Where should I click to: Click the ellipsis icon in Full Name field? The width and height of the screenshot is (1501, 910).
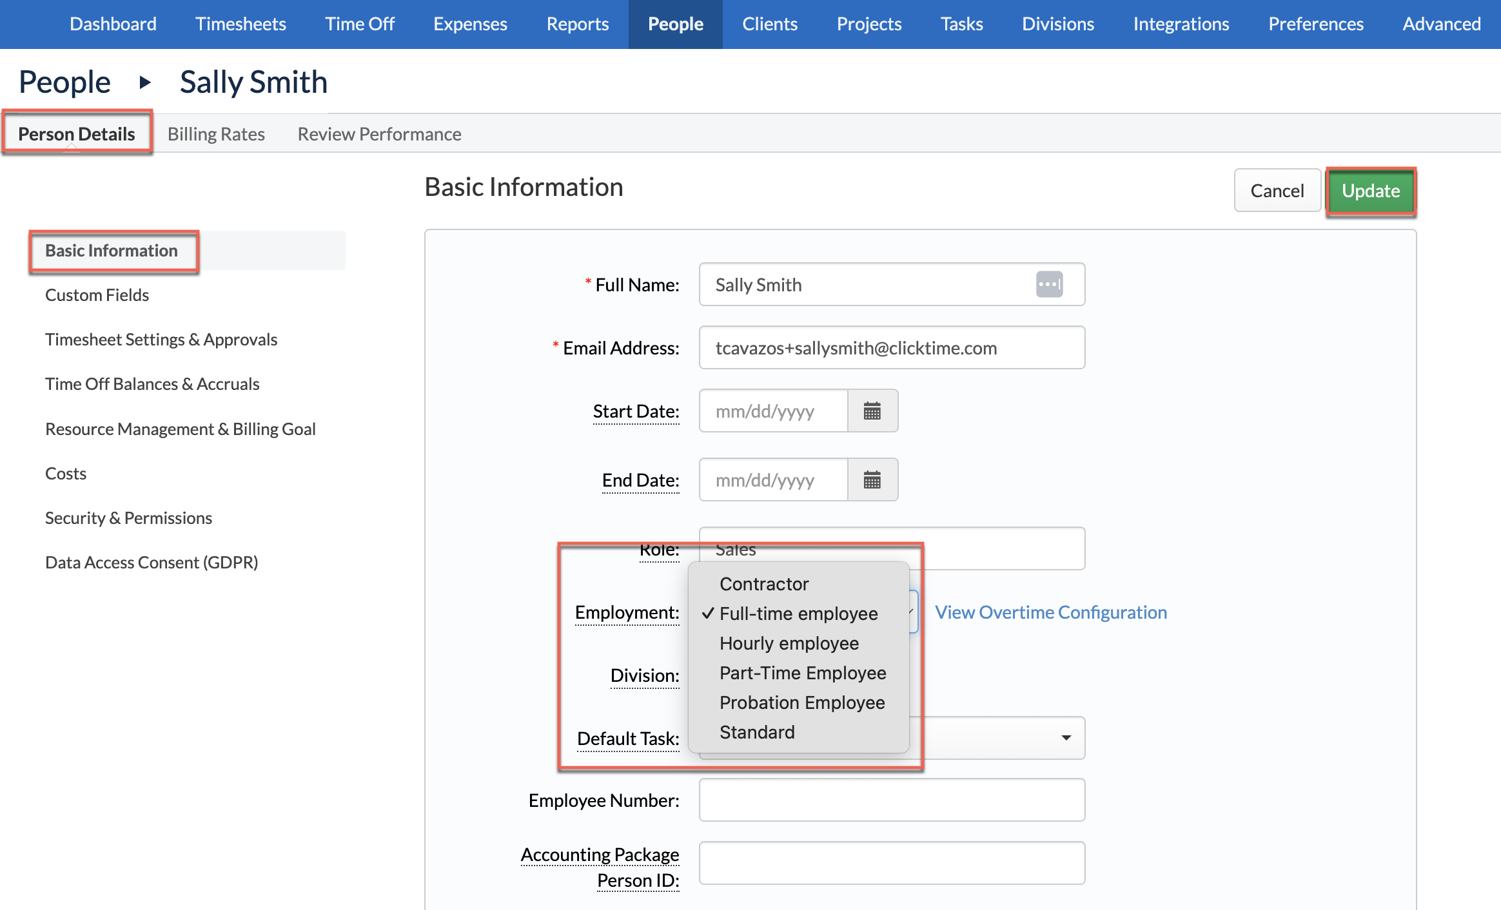click(x=1049, y=284)
